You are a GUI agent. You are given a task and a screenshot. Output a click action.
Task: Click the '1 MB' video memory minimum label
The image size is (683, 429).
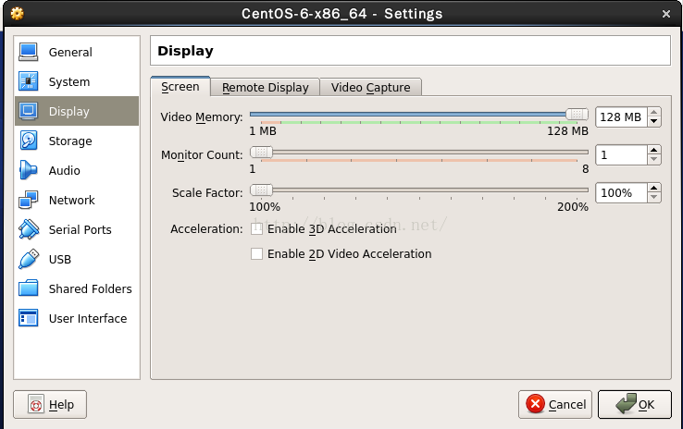(x=263, y=131)
